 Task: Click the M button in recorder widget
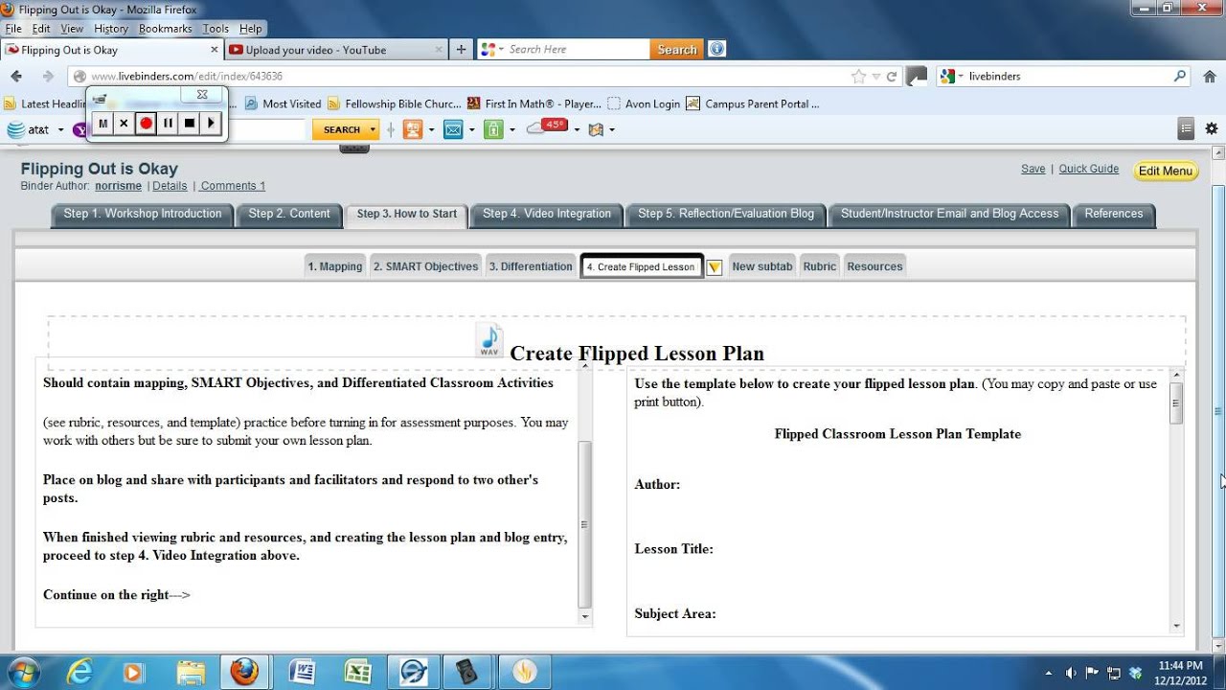102,123
